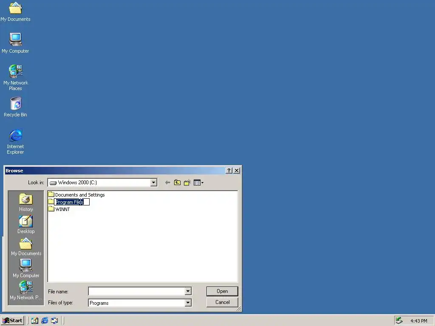Open the Recycle Bin desktop icon
Image resolution: width=435 pixels, height=326 pixels.
coord(16,107)
